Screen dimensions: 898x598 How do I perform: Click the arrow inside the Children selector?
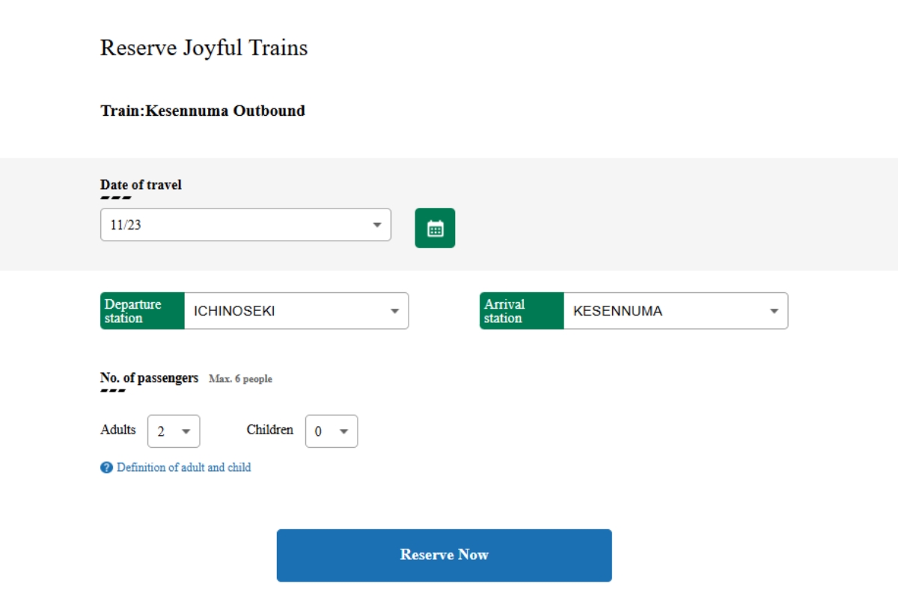[x=345, y=431]
